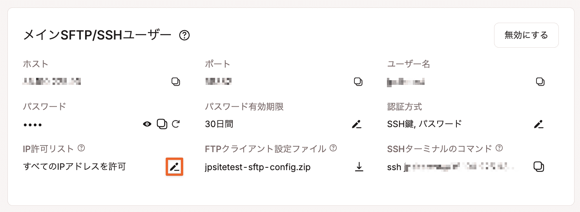Select the jpsitetest-sftp-config.zip filename text
The height and width of the screenshot is (212, 580).
258,167
